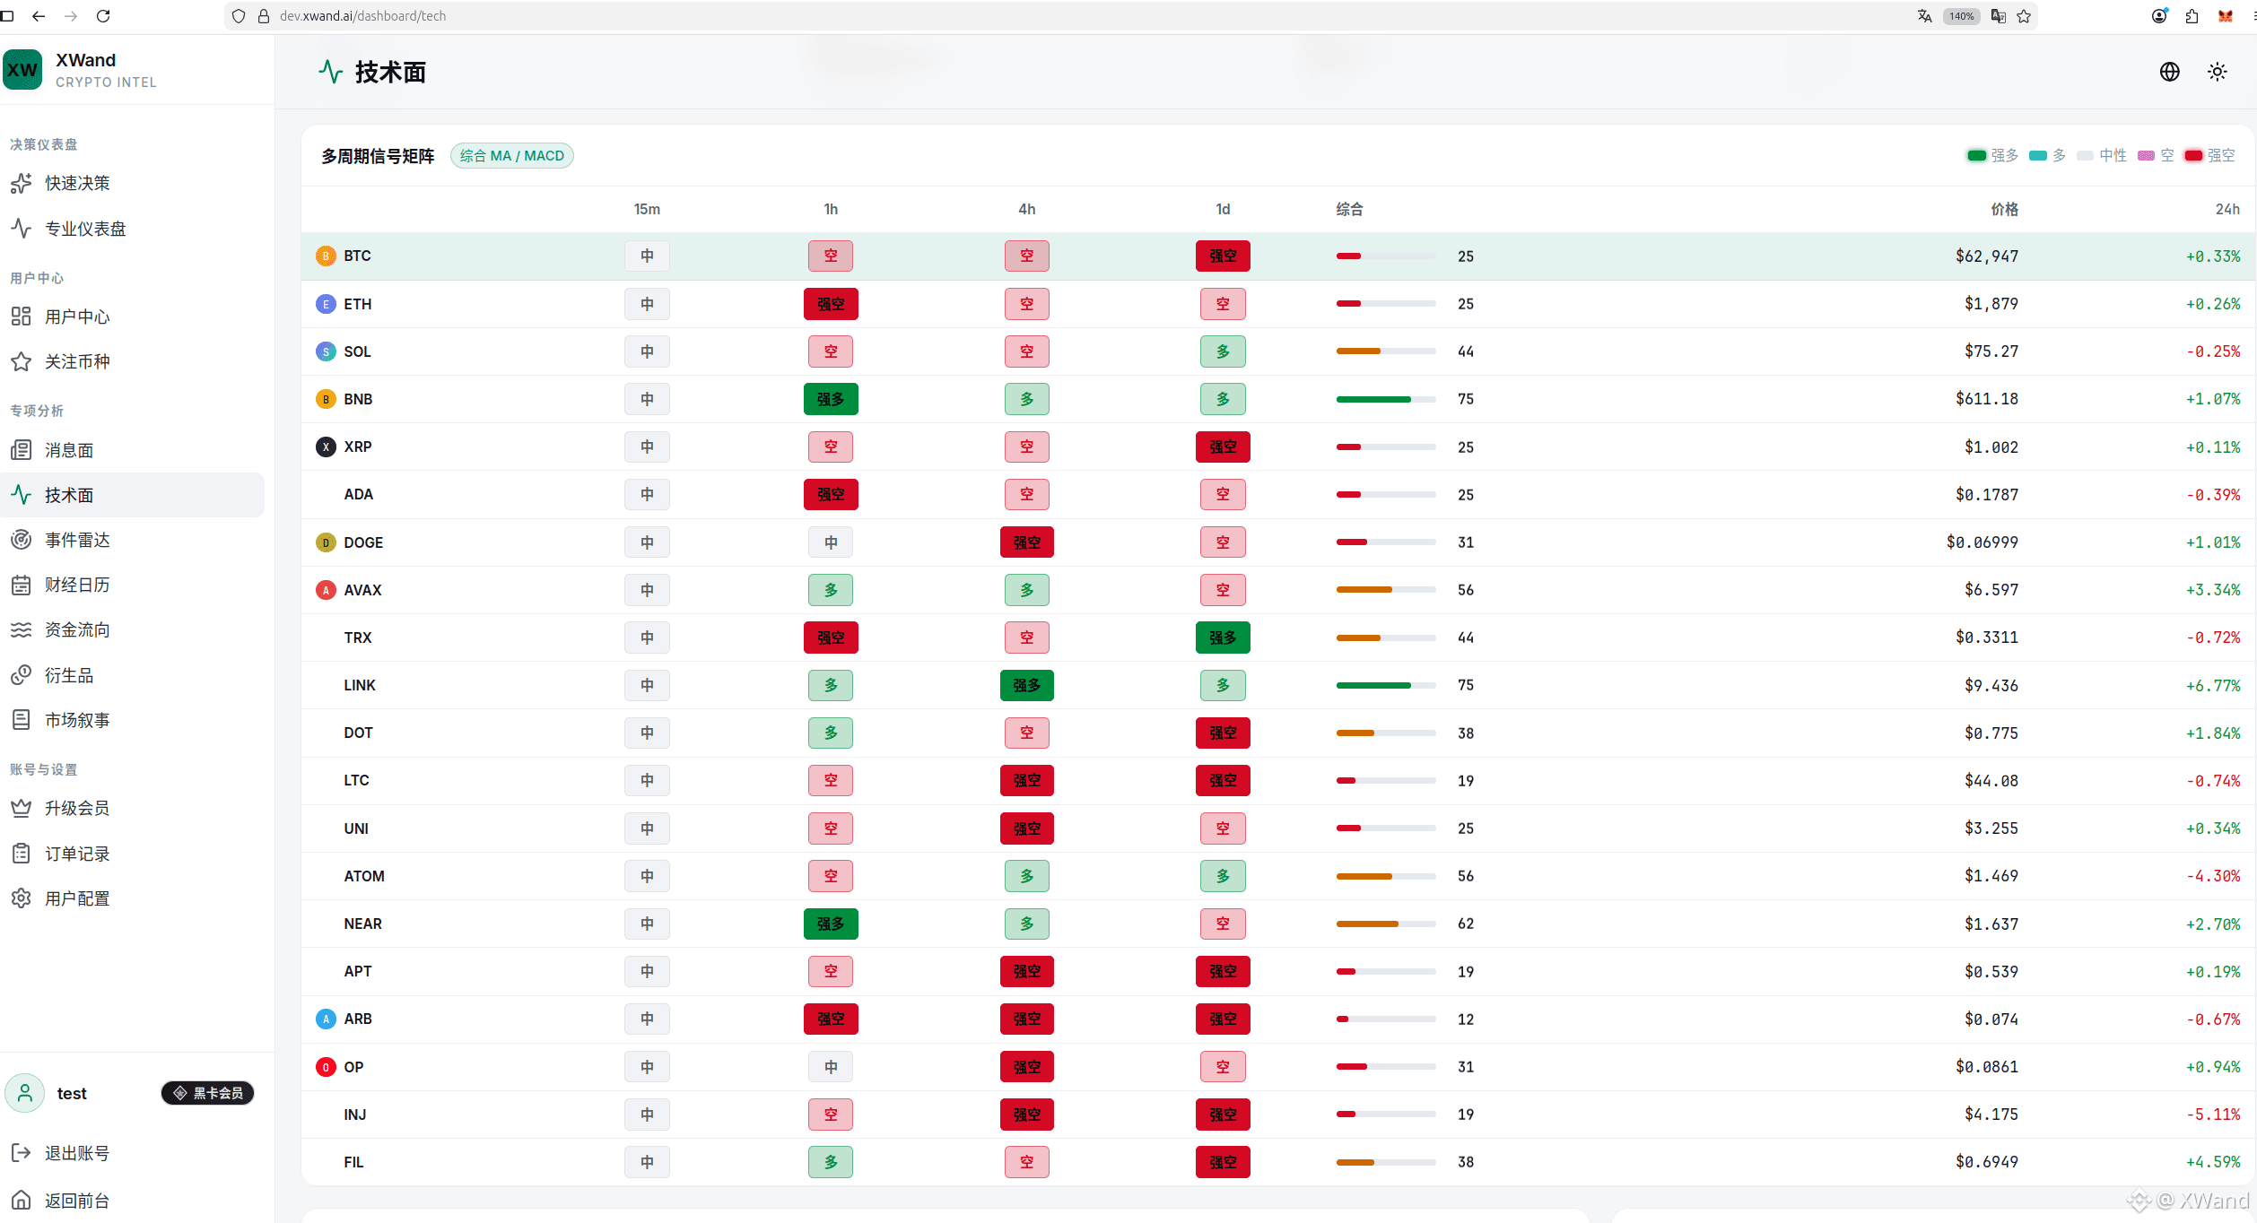This screenshot has height=1223, width=2257.
Task: Click the 140% zoom level indicator
Action: point(1961,16)
